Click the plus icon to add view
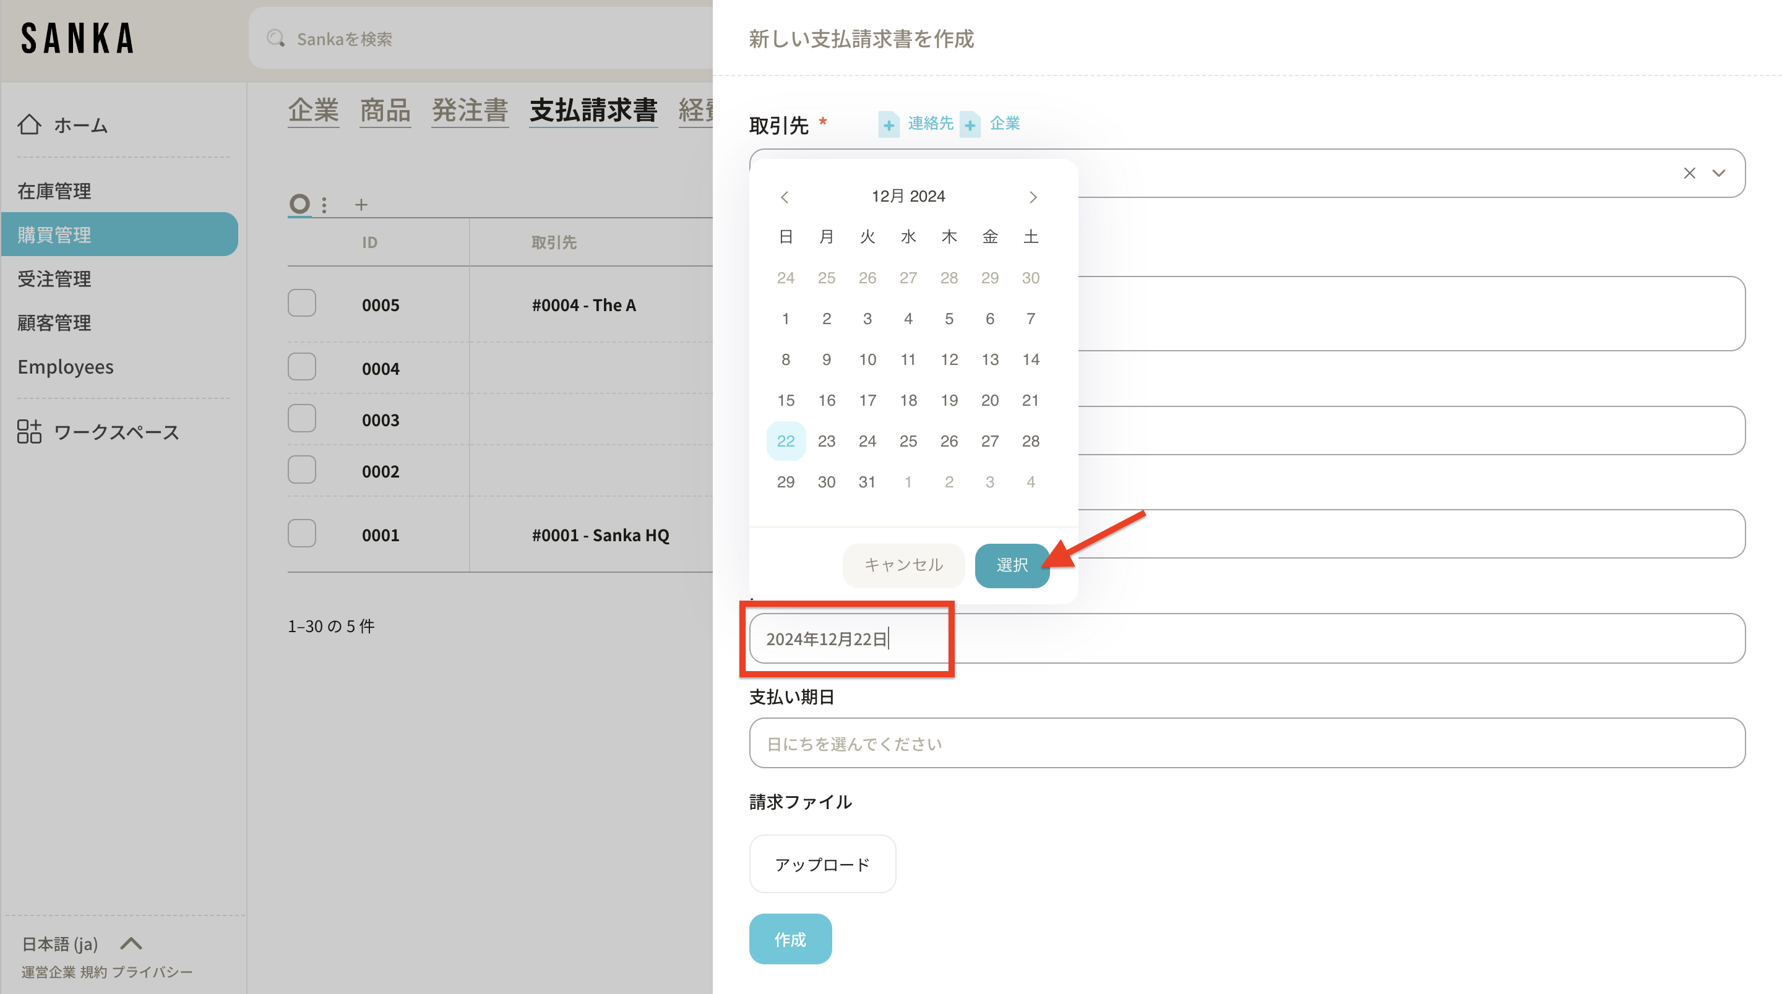 (x=361, y=205)
